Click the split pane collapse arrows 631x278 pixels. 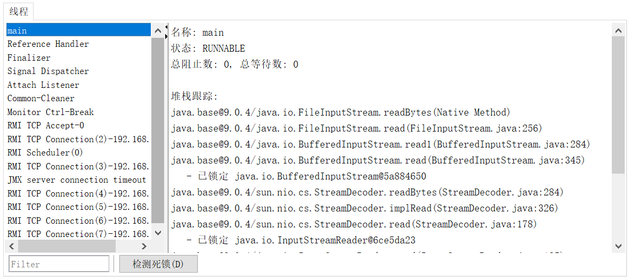pyautogui.click(x=166, y=32)
